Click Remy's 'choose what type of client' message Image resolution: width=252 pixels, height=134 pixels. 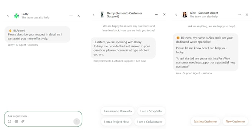tap(123, 48)
